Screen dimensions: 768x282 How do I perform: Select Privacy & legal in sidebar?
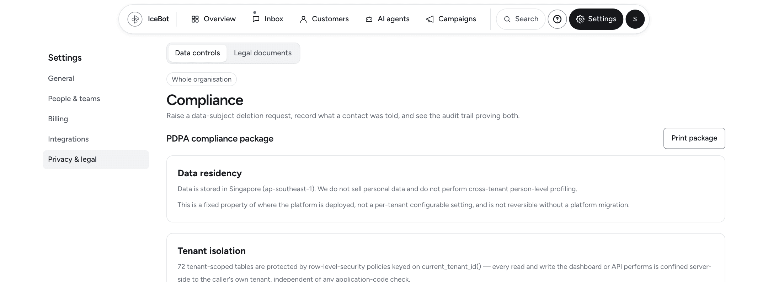tap(96, 160)
